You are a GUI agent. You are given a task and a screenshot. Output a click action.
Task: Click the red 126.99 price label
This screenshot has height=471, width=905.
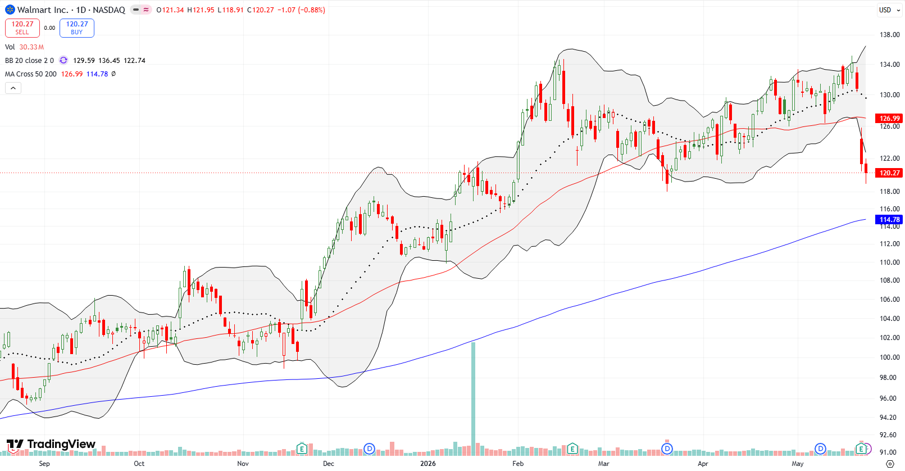coord(889,118)
